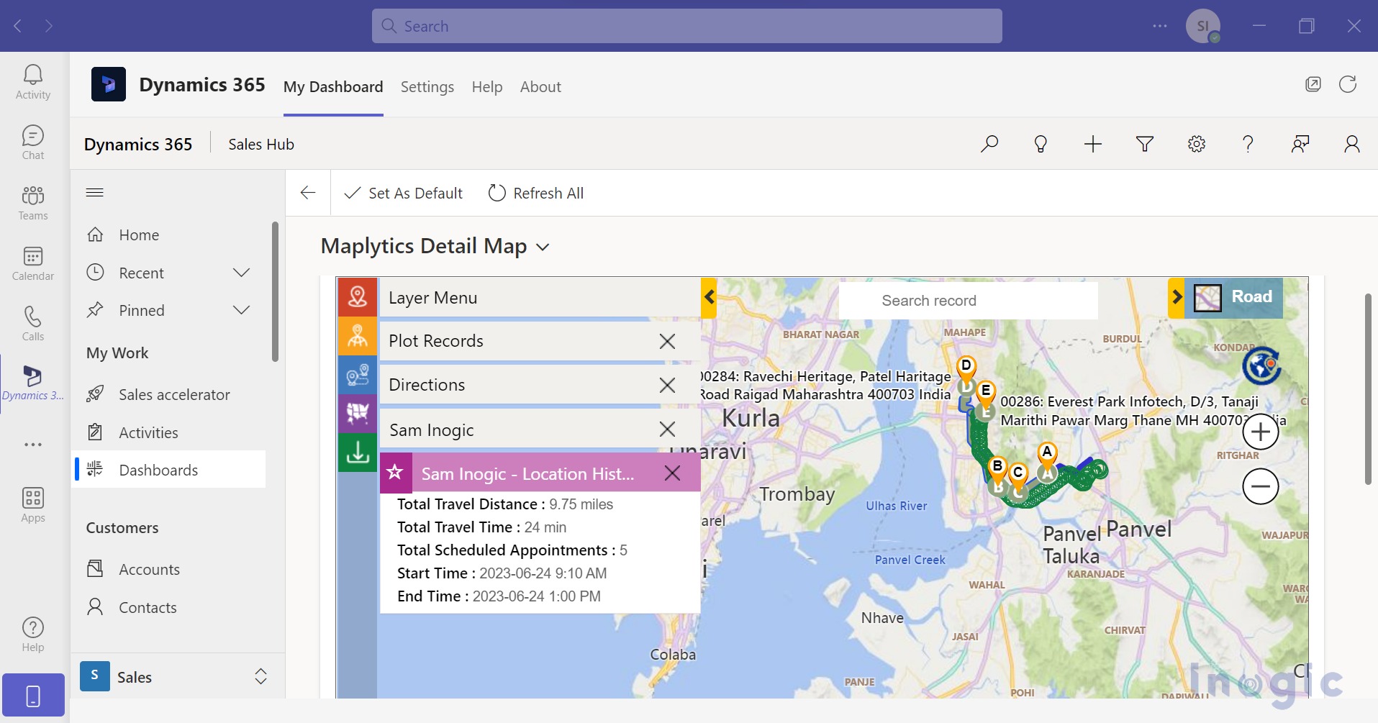Close the Plot Records panel
Screen dimensions: 1378x723
(667, 341)
